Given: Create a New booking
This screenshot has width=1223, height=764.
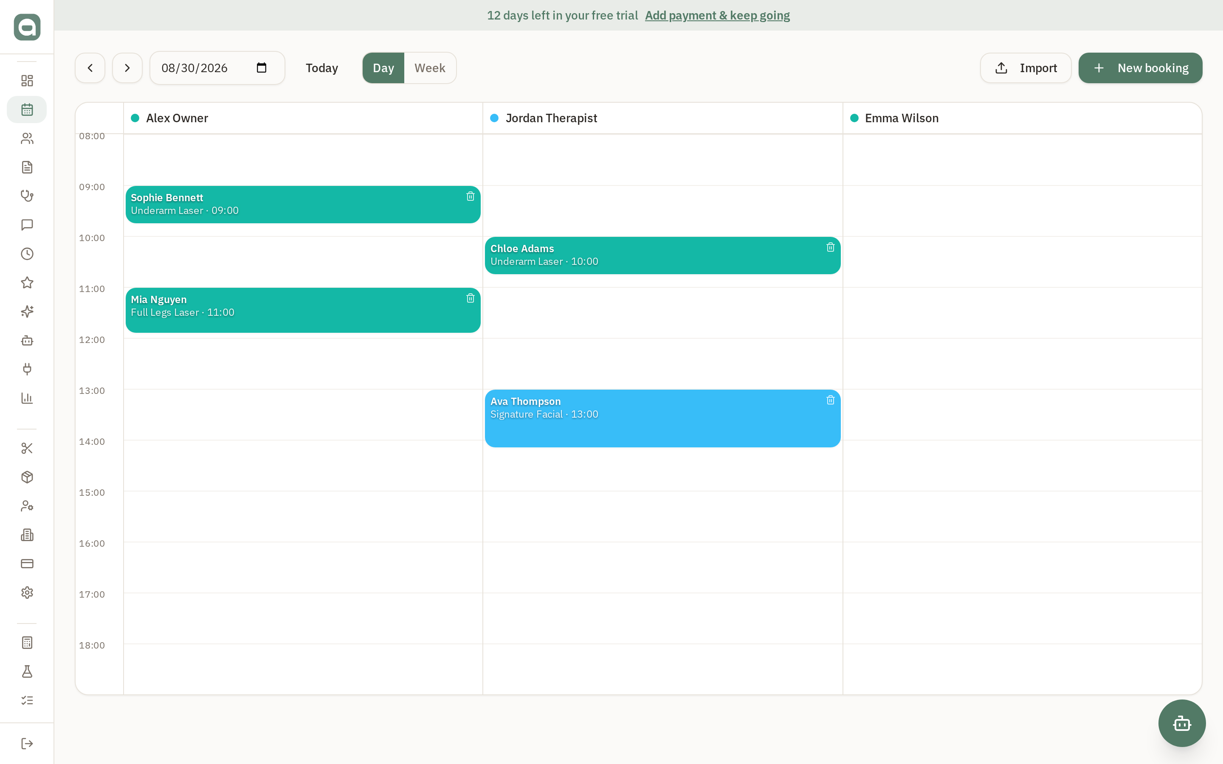Looking at the screenshot, I should 1140,68.
